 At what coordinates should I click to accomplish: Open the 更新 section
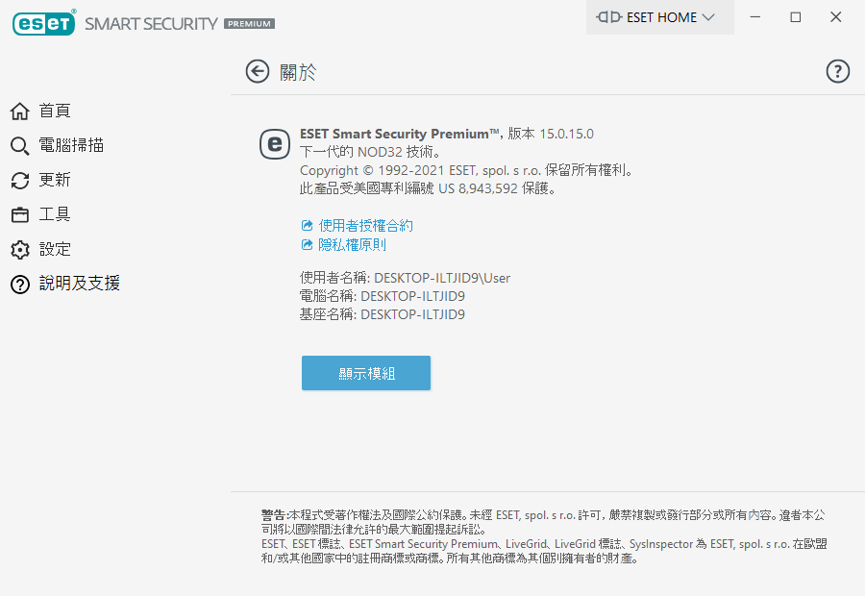55,181
